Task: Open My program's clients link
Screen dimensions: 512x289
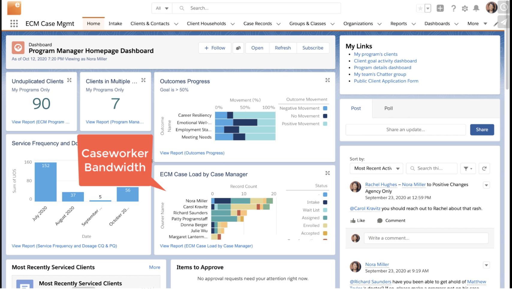Action: click(376, 54)
